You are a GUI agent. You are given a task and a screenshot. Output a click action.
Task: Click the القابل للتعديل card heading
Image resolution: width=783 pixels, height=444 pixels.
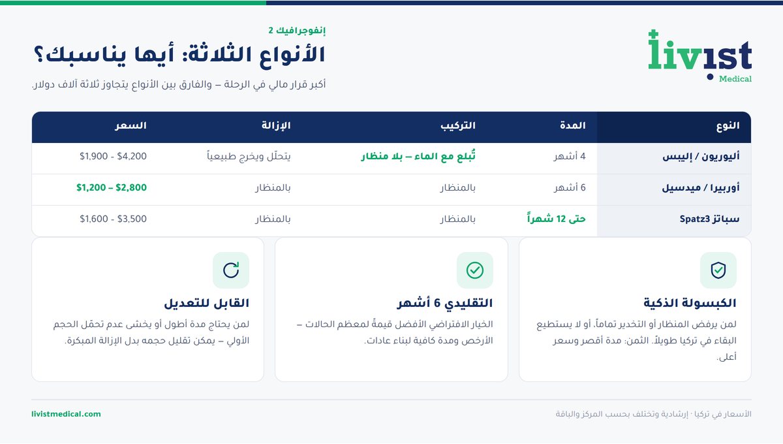coord(206,304)
